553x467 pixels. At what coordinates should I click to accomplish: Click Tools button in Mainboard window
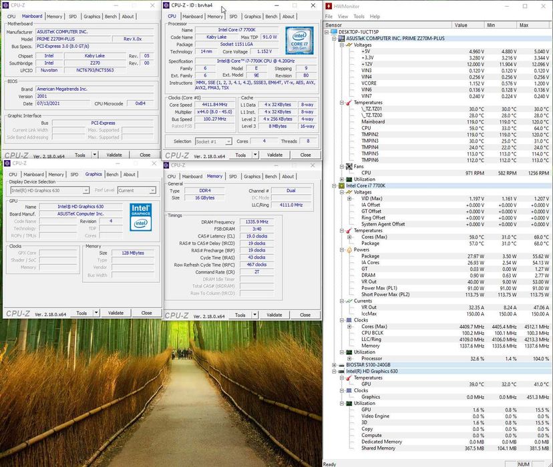tap(80, 155)
